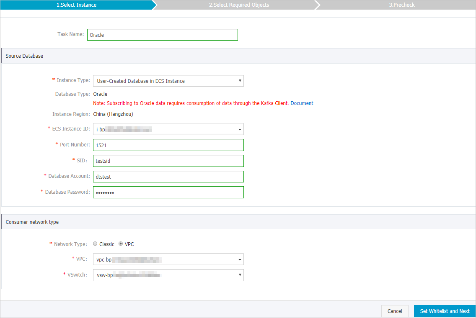The height and width of the screenshot is (318, 476).
Task: Go to the Precheck step
Action: 402,5
